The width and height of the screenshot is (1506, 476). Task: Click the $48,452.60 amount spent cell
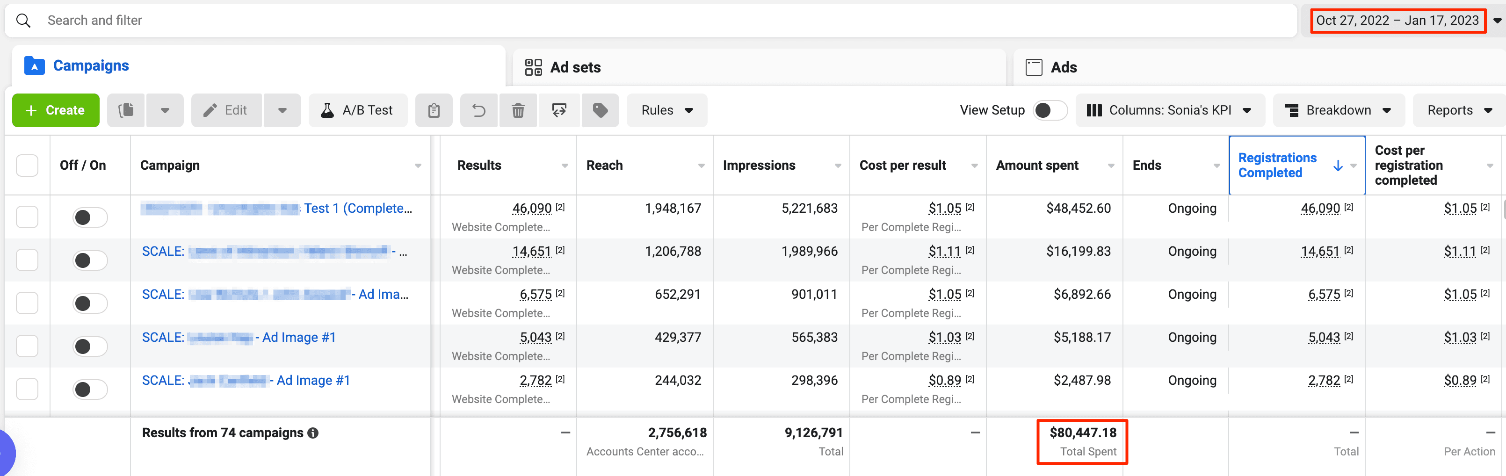click(x=1079, y=208)
